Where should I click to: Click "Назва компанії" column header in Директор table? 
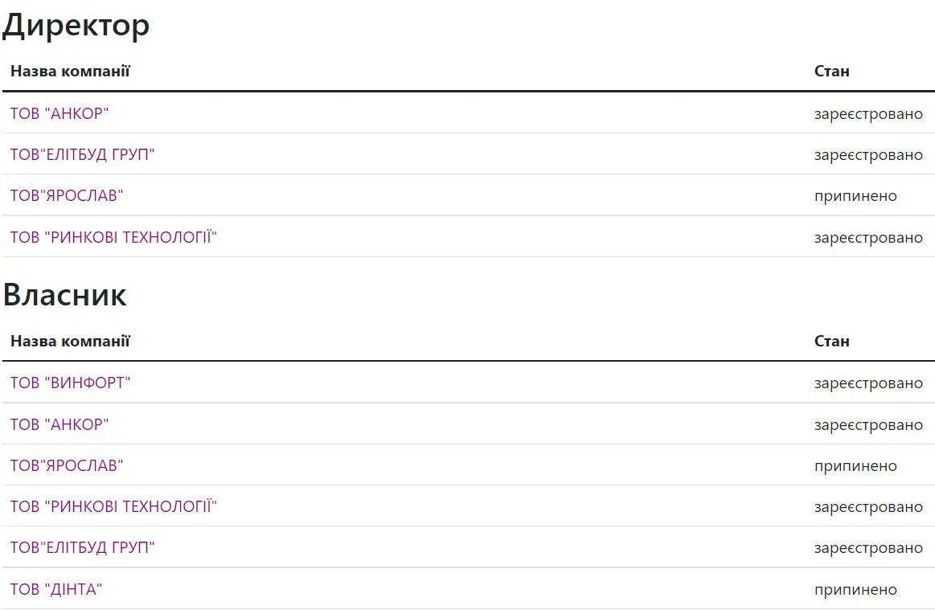70,71
